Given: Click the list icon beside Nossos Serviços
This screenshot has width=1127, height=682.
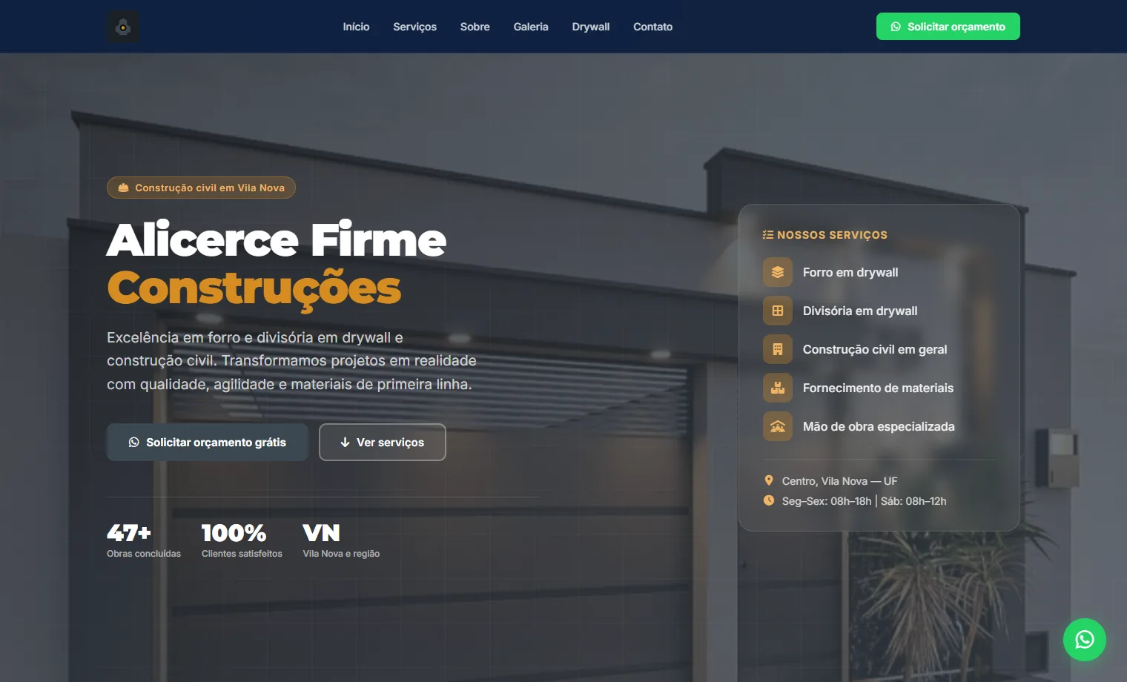Looking at the screenshot, I should click(x=768, y=235).
